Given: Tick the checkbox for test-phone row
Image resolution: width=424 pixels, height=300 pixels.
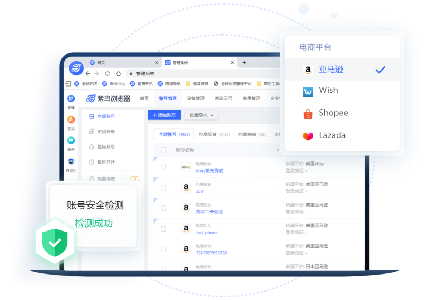Looking at the screenshot, I should pos(163,229).
